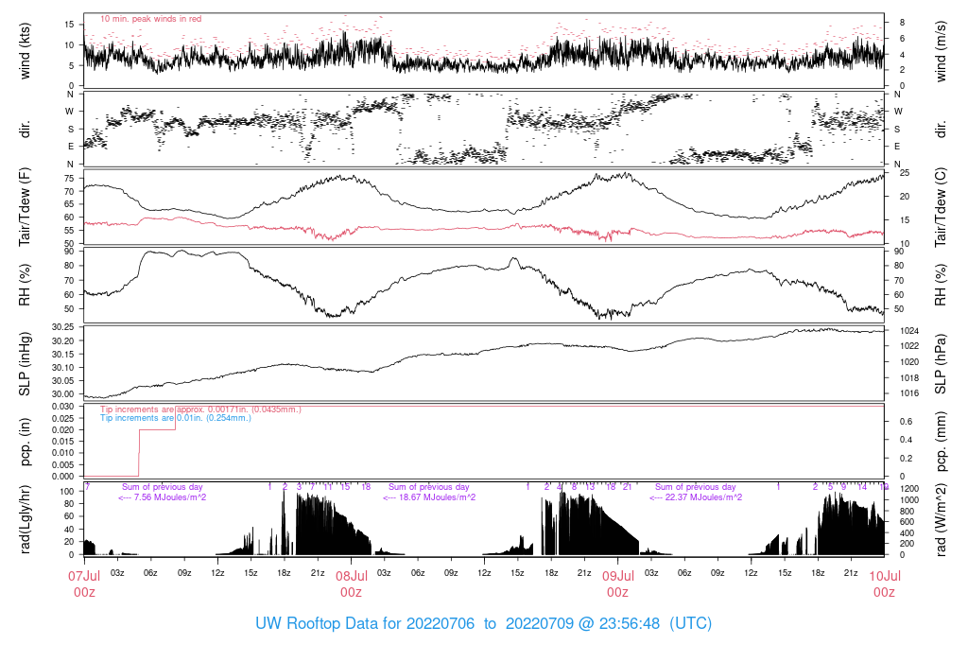The image size is (968, 662).
Task: Click the 'wind (kts)' axis label
Action: 25,51
